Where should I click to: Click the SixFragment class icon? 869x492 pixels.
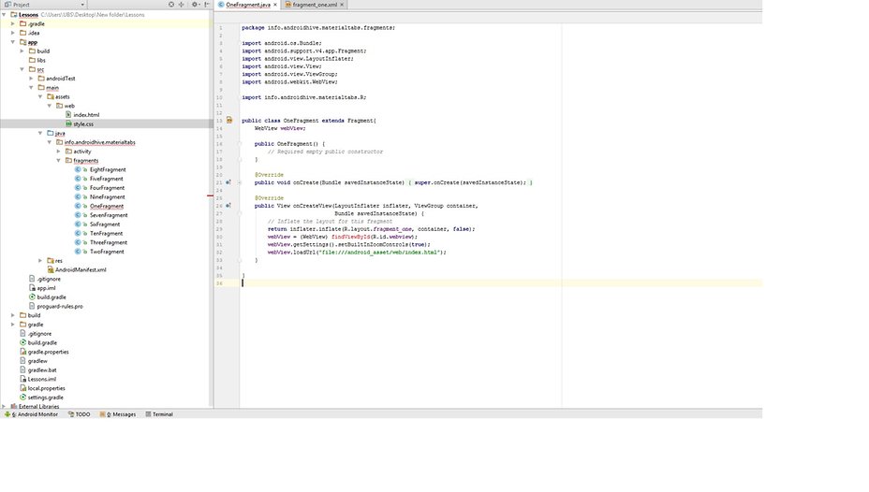pyautogui.click(x=78, y=224)
